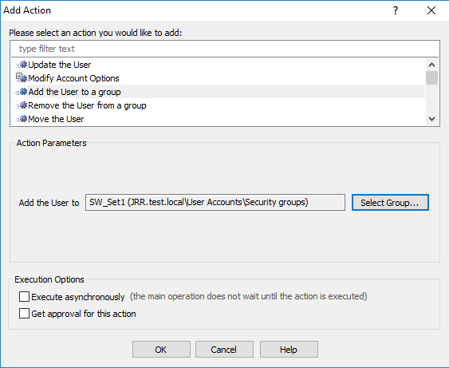This screenshot has height=368, width=449.
Task: Click the Update the User gear icon
Action: [22, 65]
